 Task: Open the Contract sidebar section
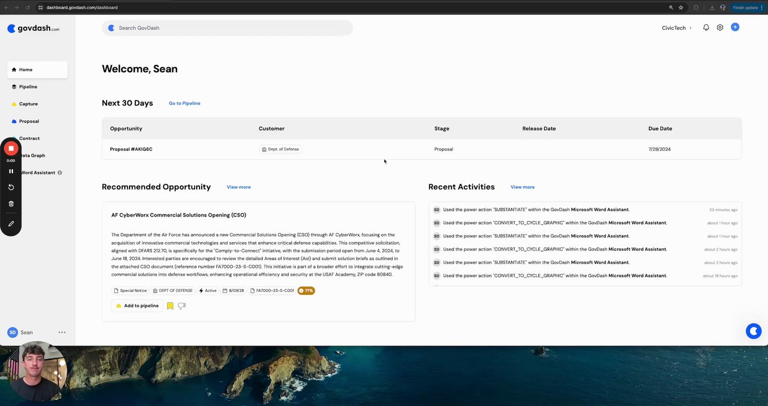[x=29, y=138]
